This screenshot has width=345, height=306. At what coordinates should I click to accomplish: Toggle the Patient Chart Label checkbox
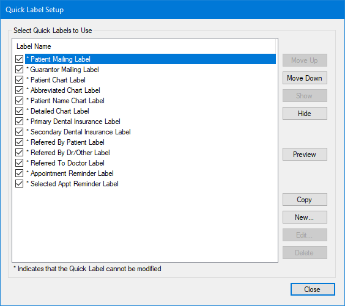(20, 80)
